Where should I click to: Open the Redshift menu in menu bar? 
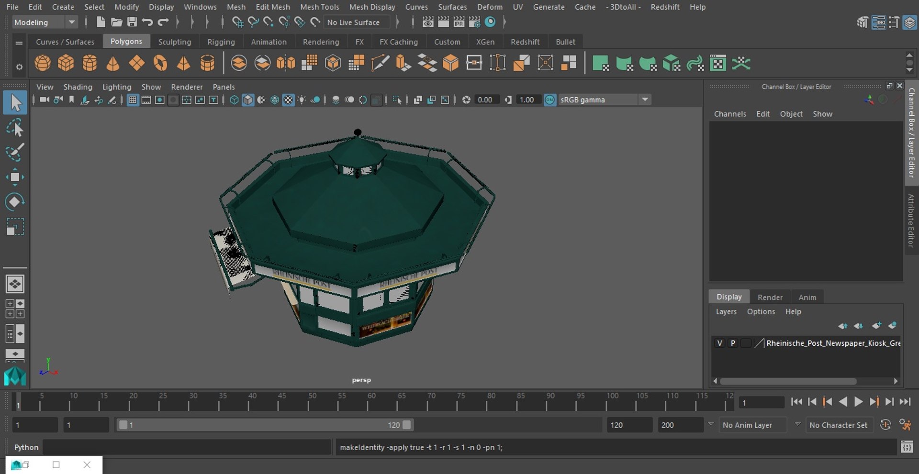click(665, 7)
